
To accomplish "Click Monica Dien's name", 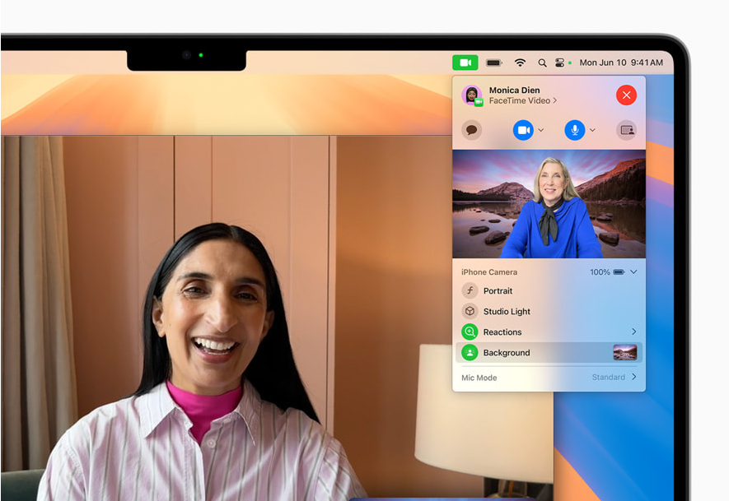I will 514,90.
